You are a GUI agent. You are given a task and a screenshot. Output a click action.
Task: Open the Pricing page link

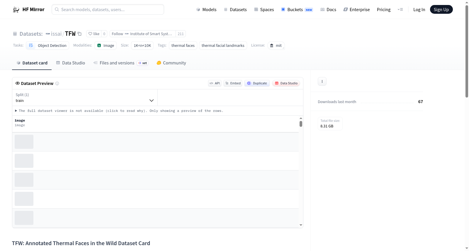(384, 9)
